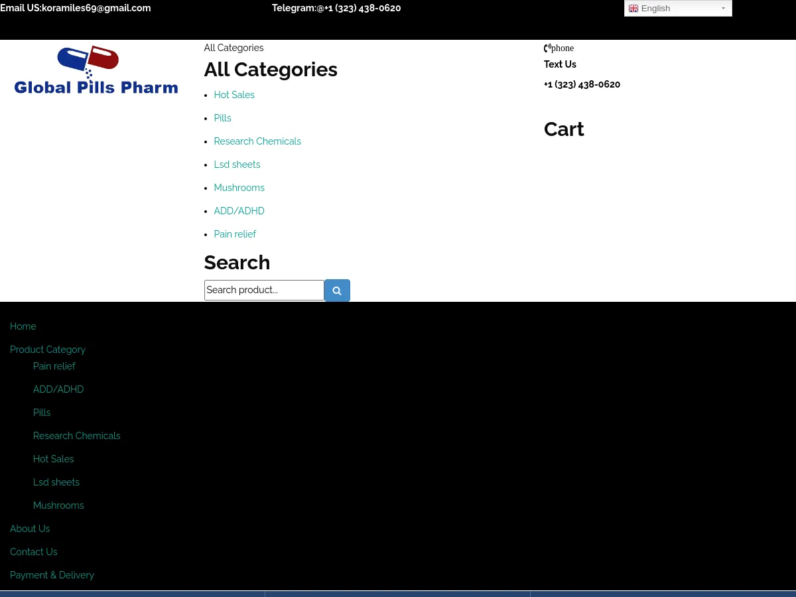Click the Cart heading
796x597 pixels.
(x=564, y=129)
